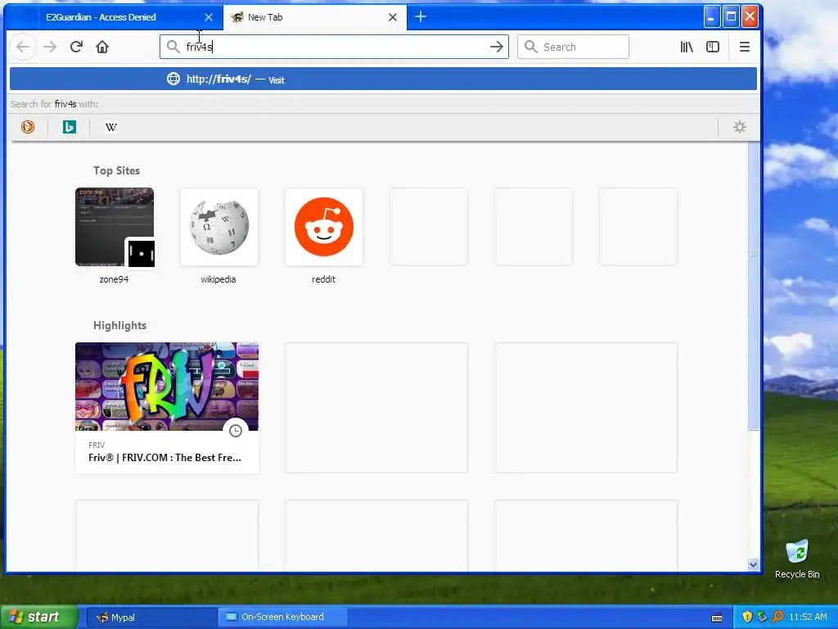838x629 pixels.
Task: Toggle the sidebar view icon
Action: click(x=713, y=47)
